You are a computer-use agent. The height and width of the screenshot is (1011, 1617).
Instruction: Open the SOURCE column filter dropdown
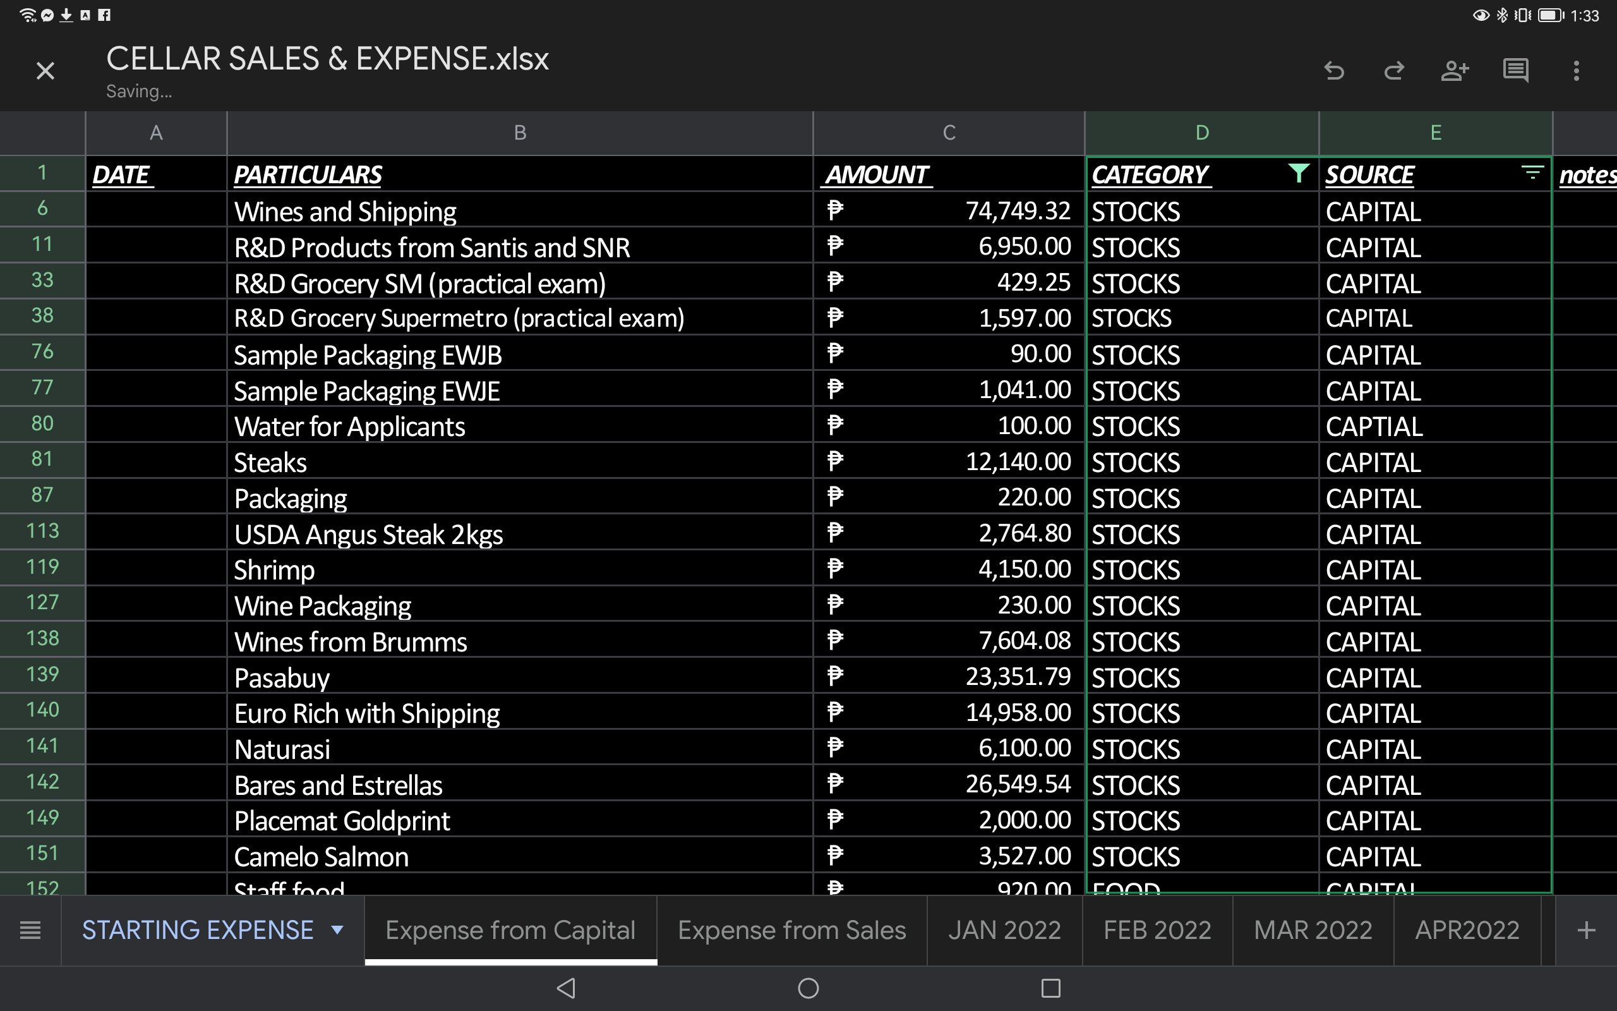[x=1532, y=174]
